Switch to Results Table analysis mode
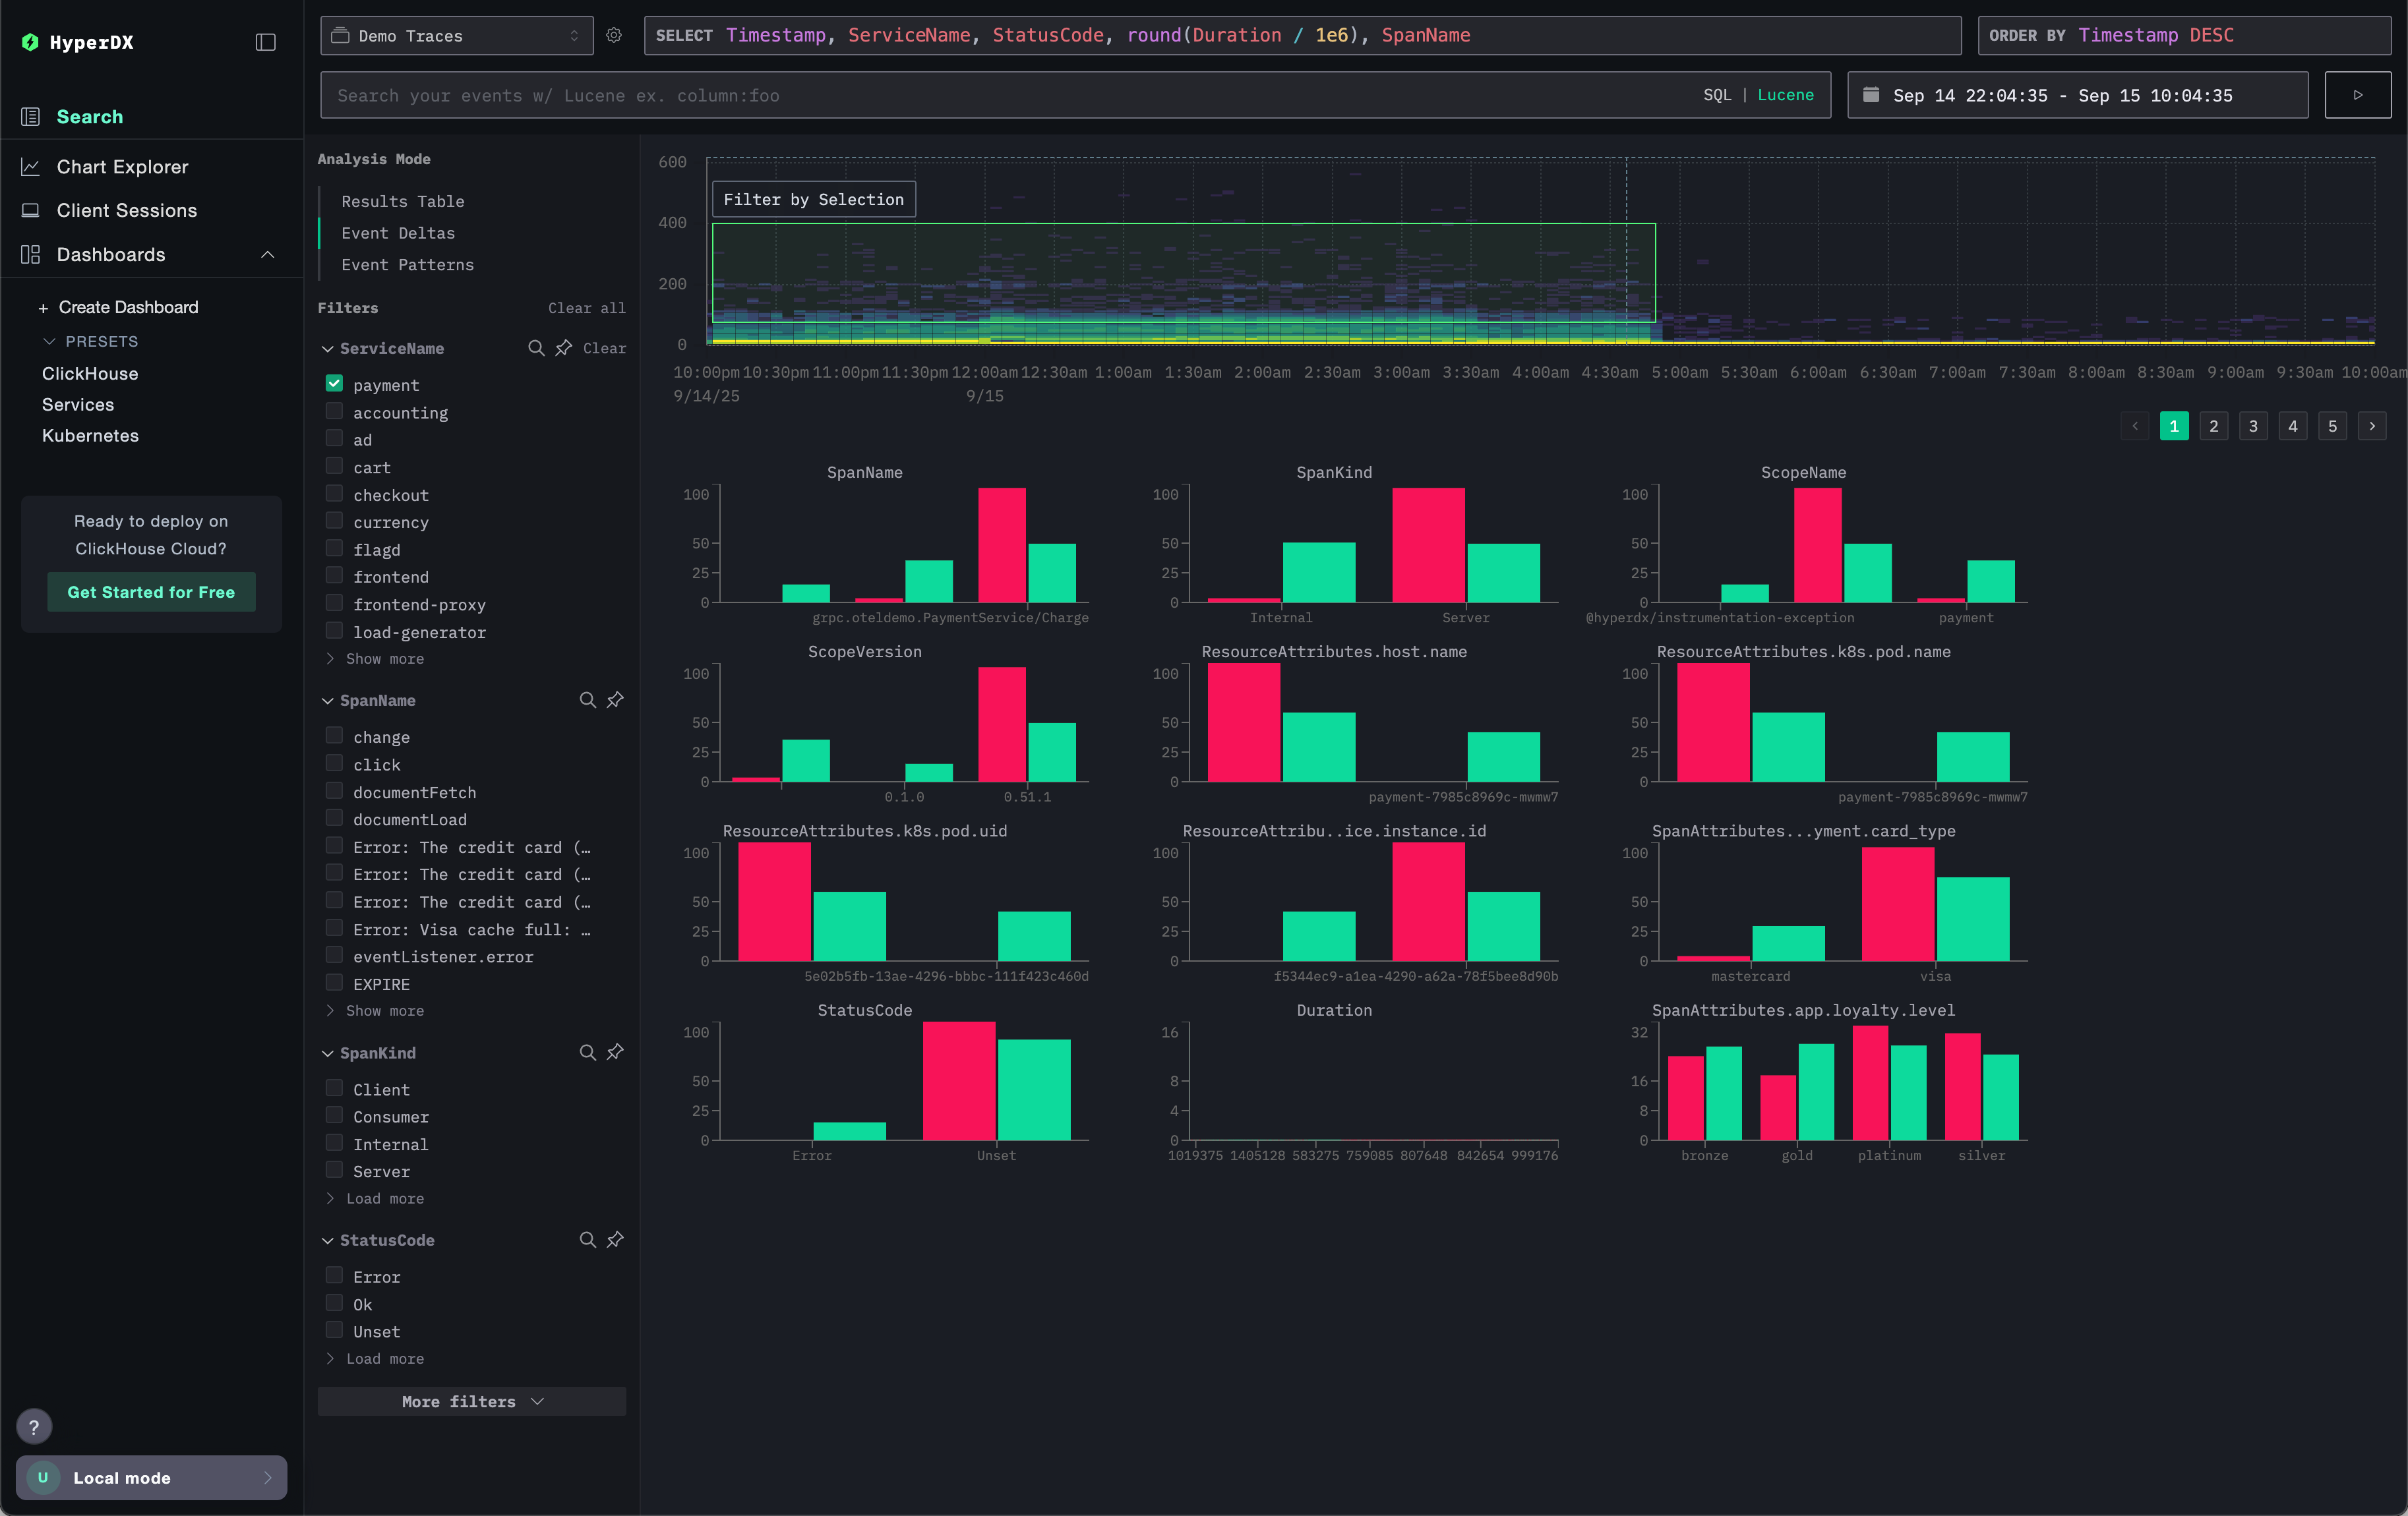The width and height of the screenshot is (2408, 1516). click(x=402, y=201)
